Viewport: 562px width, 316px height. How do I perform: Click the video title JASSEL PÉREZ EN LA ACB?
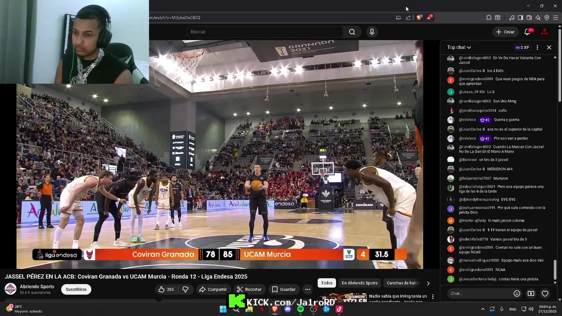click(126, 276)
